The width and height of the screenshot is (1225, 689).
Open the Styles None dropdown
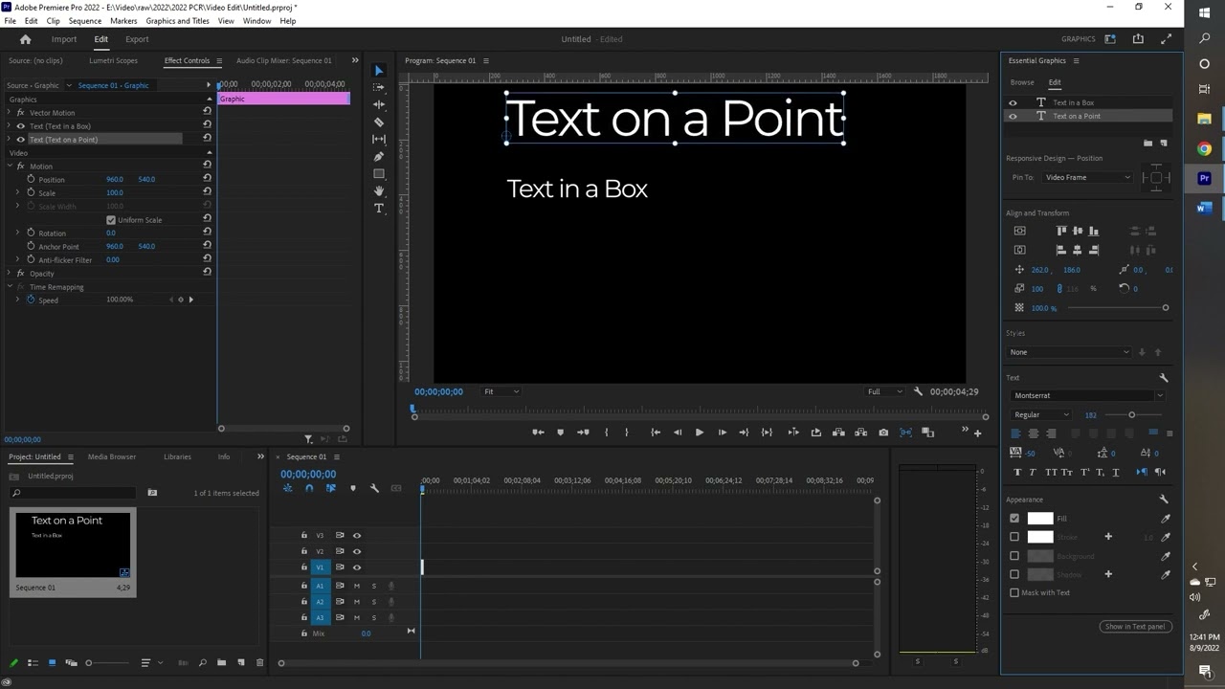tap(1069, 352)
